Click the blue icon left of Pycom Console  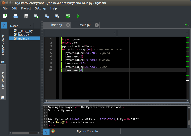click(46, 132)
